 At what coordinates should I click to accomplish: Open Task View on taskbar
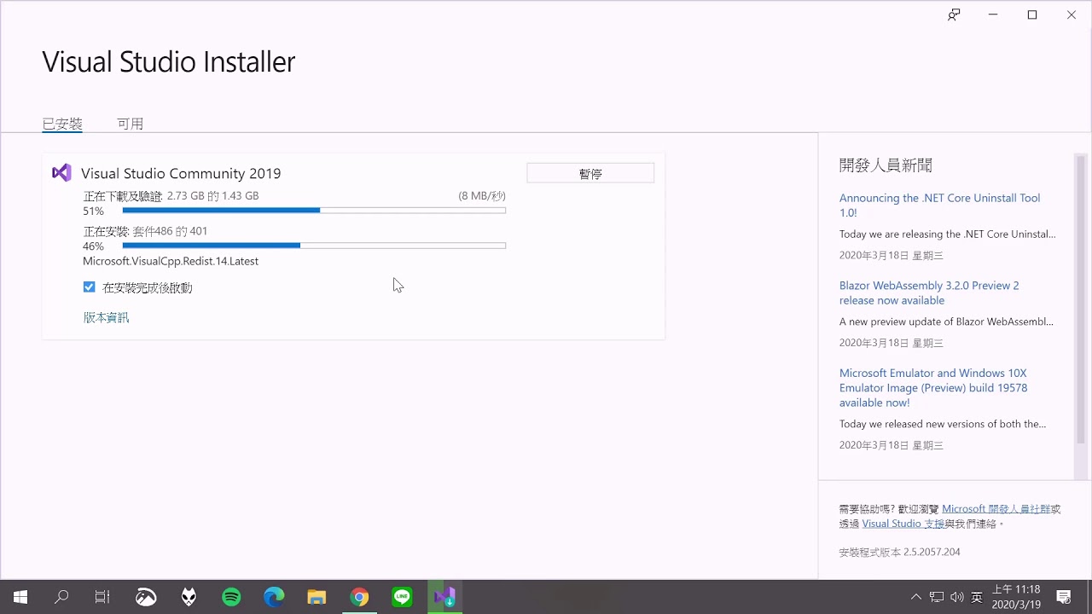click(x=102, y=597)
